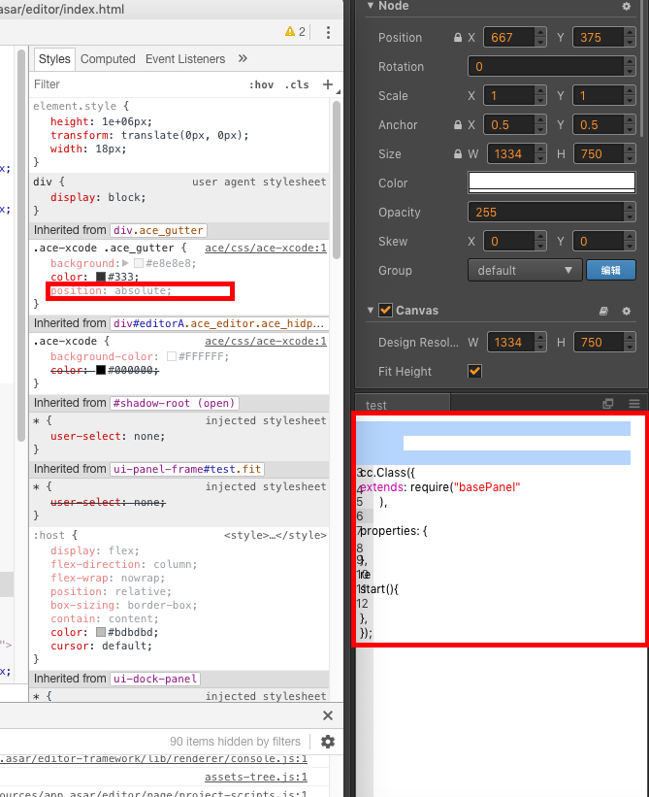Viewport: 649px width, 797px height.
Task: Click the #000000 color swatch
Action: point(101,370)
